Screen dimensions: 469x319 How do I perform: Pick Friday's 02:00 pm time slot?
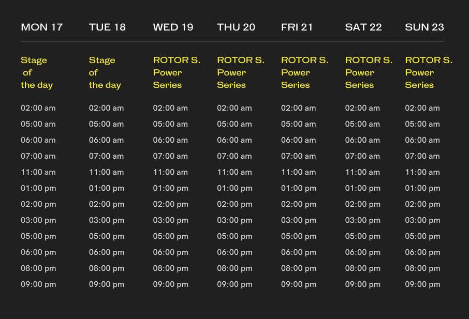[299, 204]
